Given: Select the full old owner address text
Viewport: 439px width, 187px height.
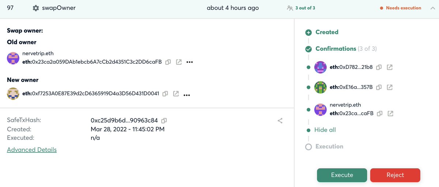Looking at the screenshot, I should (92, 62).
